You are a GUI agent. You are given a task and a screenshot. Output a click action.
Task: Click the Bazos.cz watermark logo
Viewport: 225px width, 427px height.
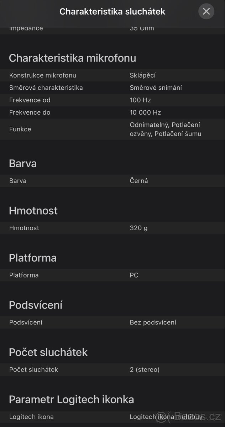188,417
